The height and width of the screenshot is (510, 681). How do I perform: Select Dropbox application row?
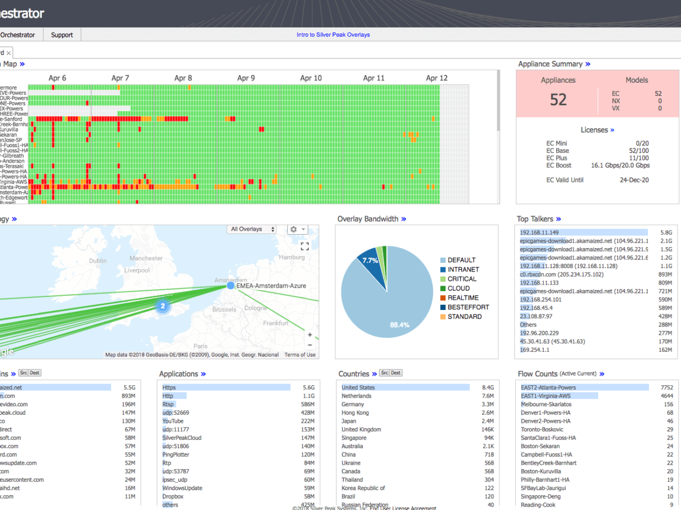tap(238, 496)
